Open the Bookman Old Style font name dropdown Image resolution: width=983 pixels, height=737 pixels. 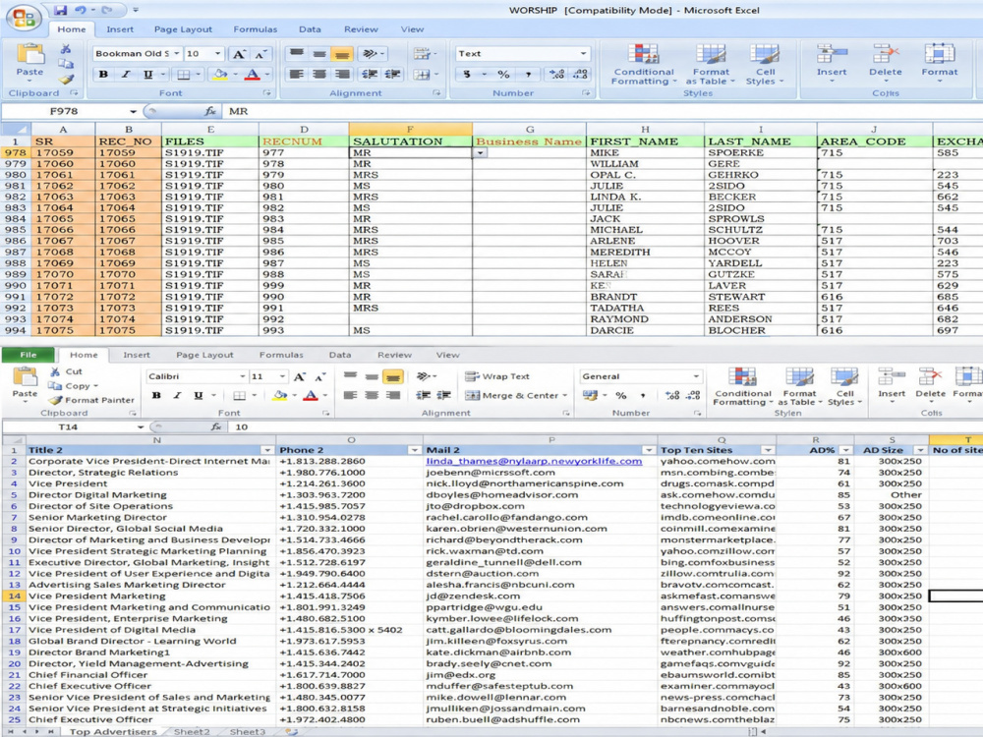177,54
